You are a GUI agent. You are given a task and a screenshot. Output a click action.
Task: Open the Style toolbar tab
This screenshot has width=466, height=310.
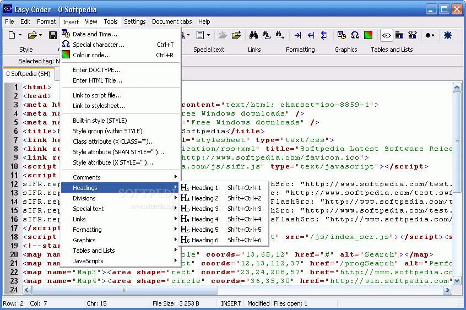[26, 50]
